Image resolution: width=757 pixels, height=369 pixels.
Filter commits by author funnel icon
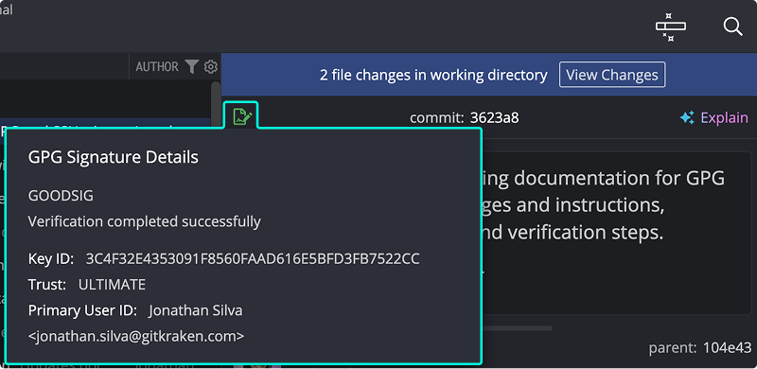(x=192, y=66)
